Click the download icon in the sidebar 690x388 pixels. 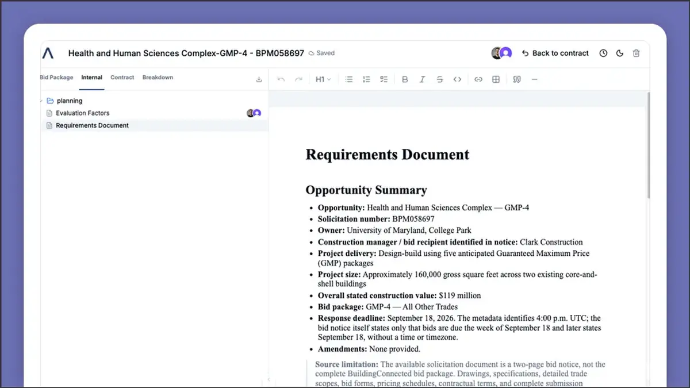pos(259,79)
